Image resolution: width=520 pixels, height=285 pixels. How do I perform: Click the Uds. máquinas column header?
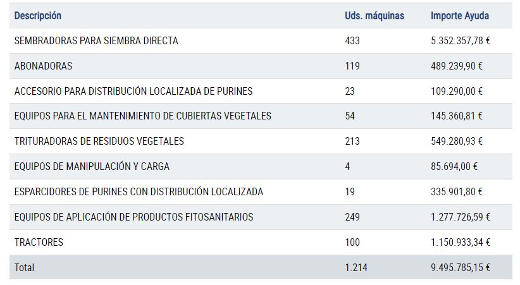[x=375, y=16]
